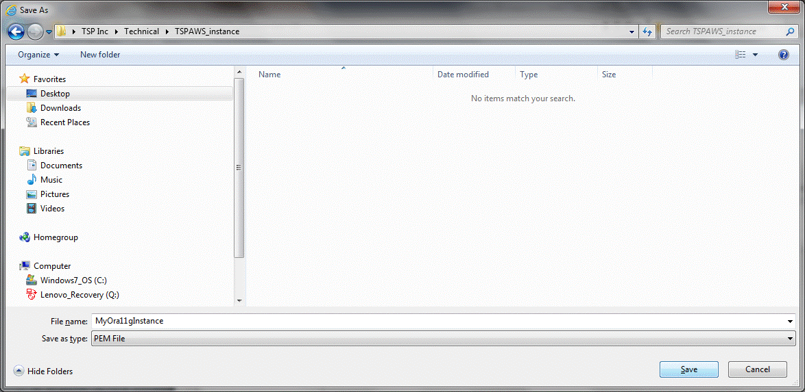Select Homegroup in navigation pane
Image resolution: width=805 pixels, height=392 pixels.
click(x=56, y=237)
